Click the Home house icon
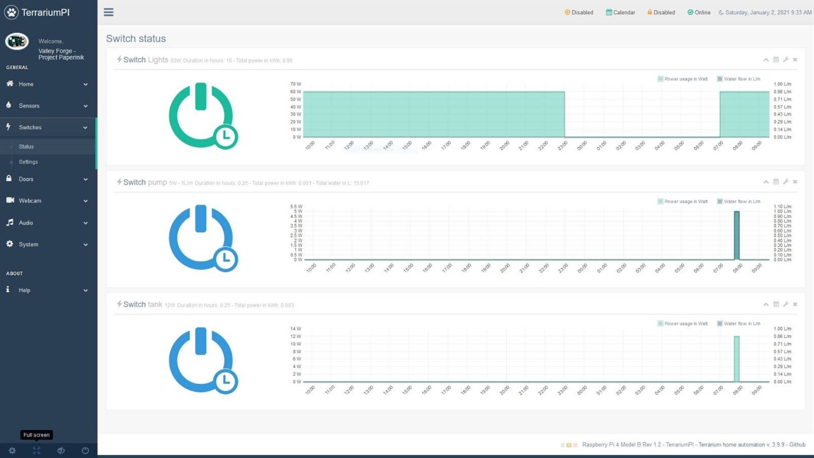The width and height of the screenshot is (814, 458). pyautogui.click(x=10, y=84)
